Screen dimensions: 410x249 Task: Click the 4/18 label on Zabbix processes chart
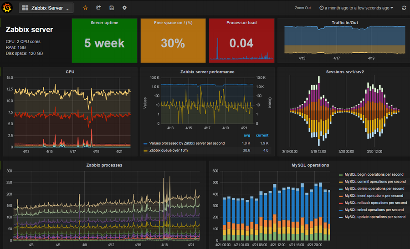point(164,245)
